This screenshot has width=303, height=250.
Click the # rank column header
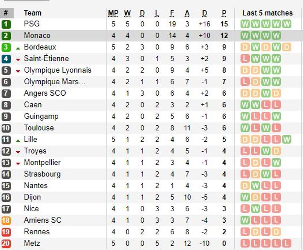pyautogui.click(x=6, y=13)
